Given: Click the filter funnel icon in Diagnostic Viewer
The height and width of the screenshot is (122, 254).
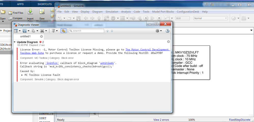Looking at the screenshot, I should coord(53,31).
